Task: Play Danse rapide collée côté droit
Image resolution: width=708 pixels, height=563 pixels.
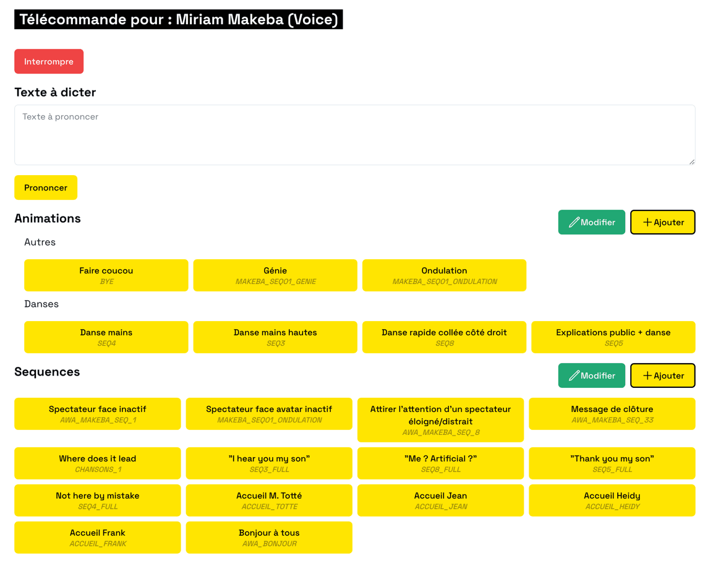Action: tap(444, 337)
